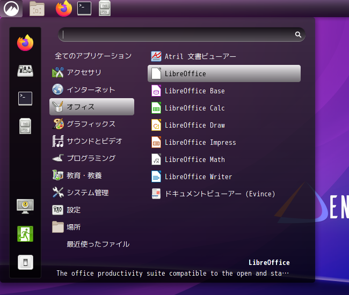Select アクセサリ category
Viewport: 349px width, 295px height.
(x=92, y=72)
